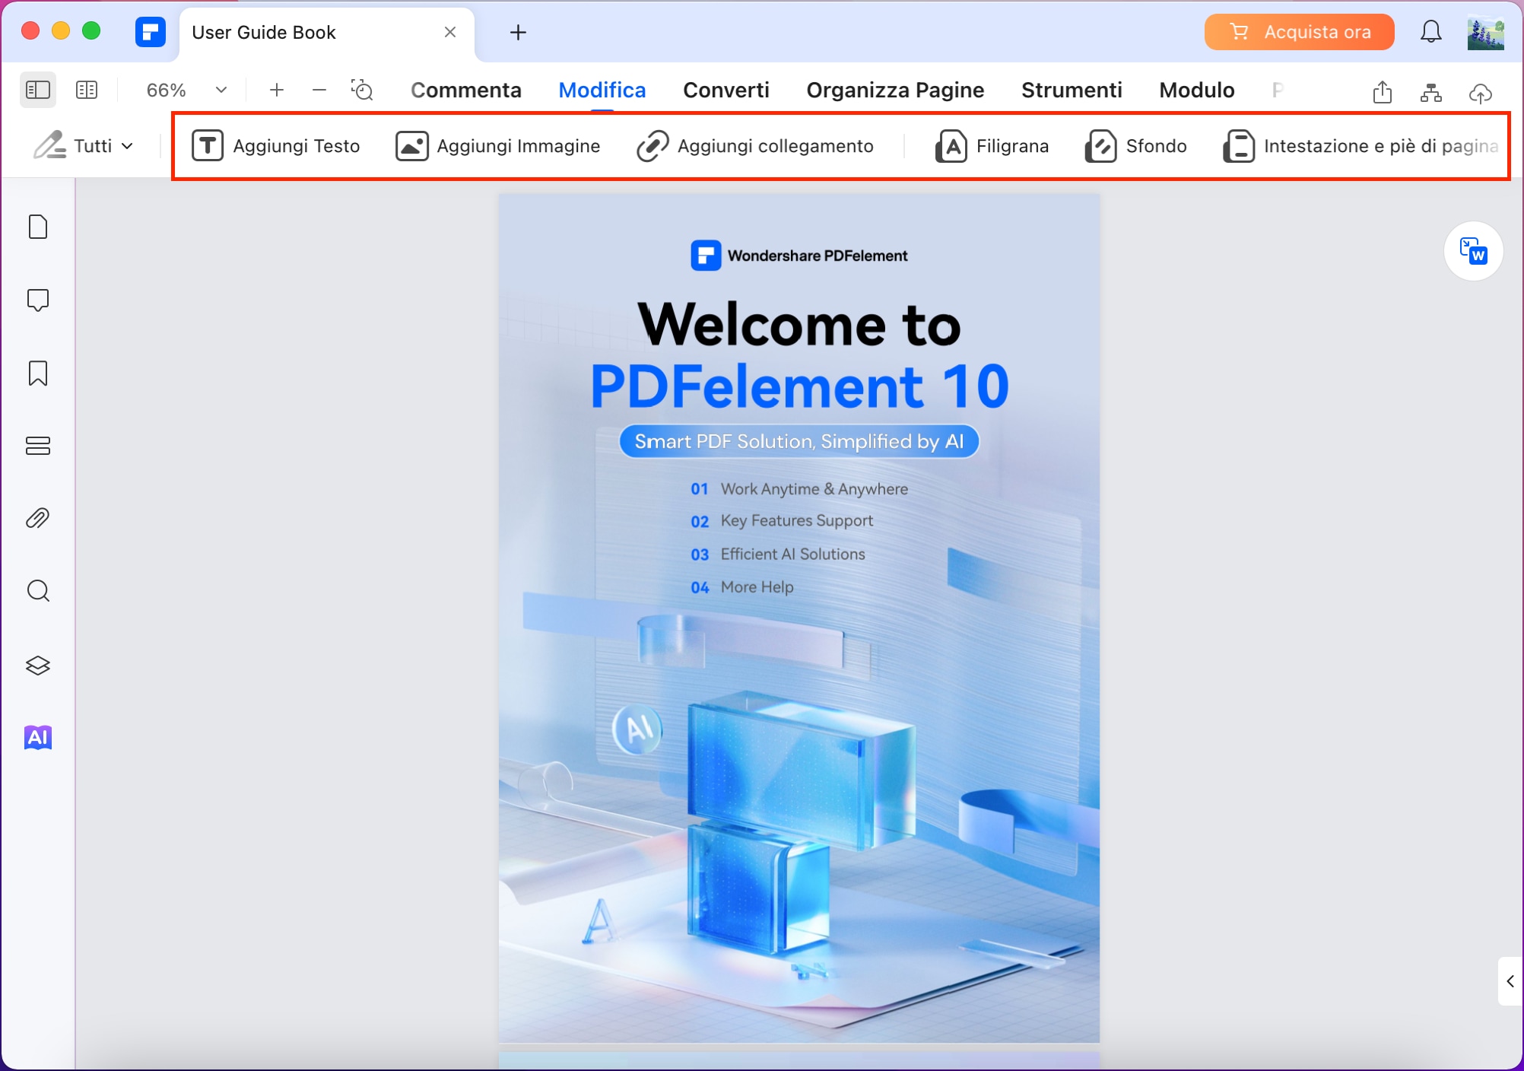This screenshot has height=1071, width=1524.
Task: Click the translate-to-Word floating icon
Action: 1473,251
